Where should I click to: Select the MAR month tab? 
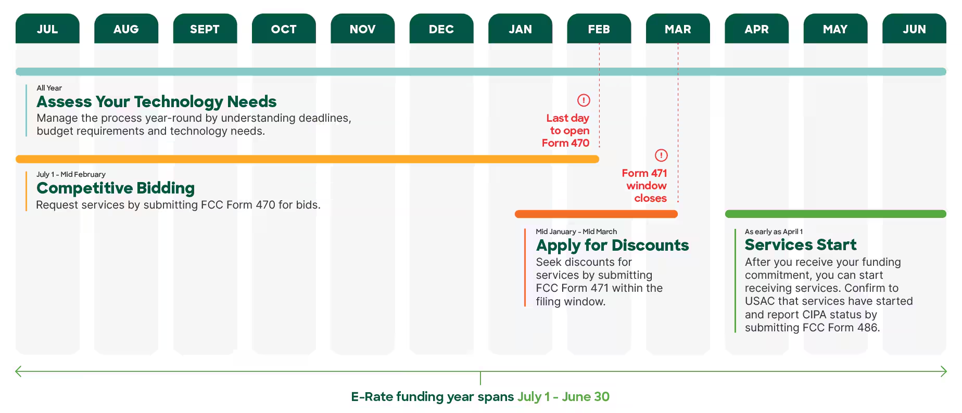point(678,29)
